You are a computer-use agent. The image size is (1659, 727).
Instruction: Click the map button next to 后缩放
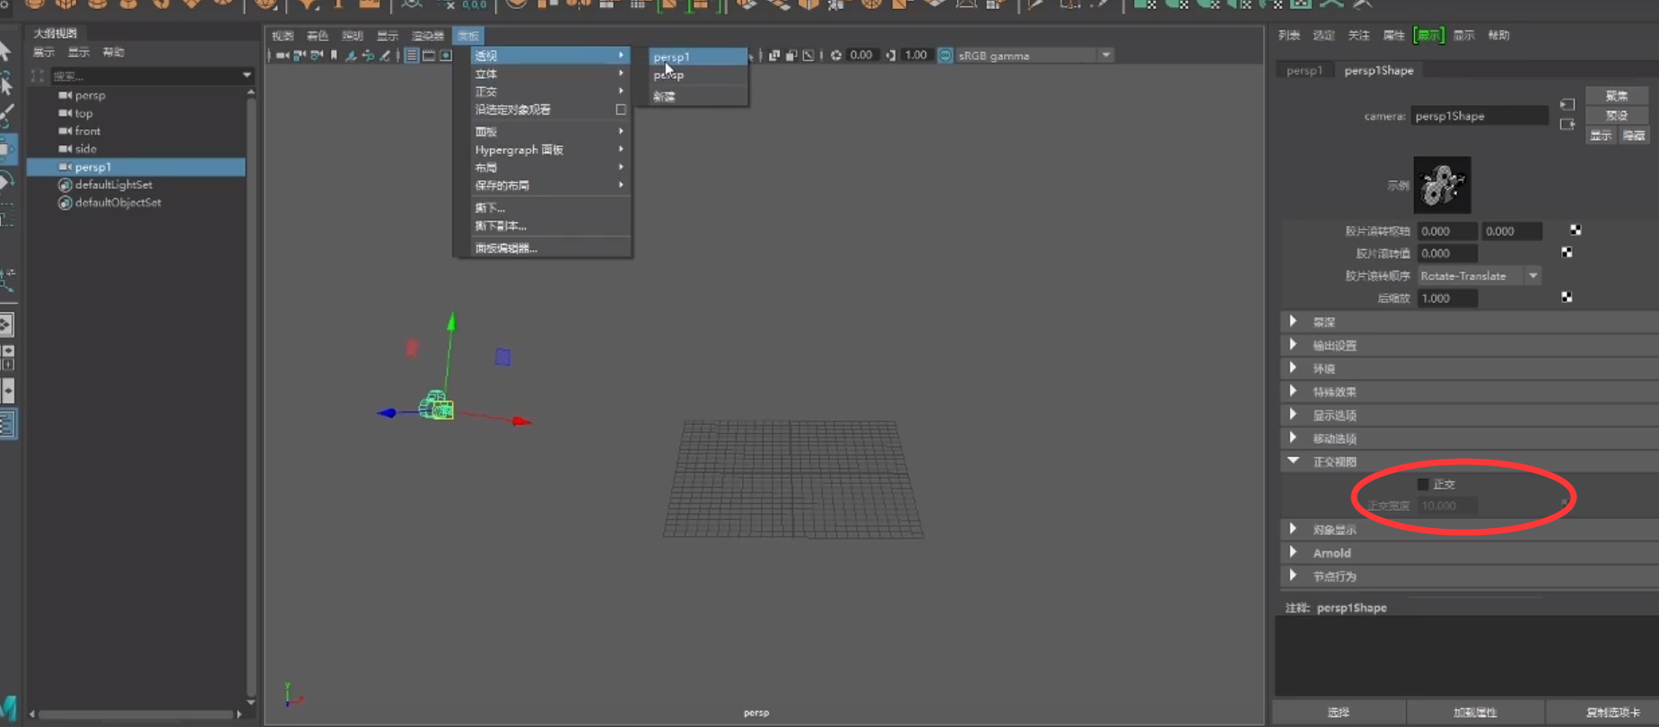(x=1567, y=298)
